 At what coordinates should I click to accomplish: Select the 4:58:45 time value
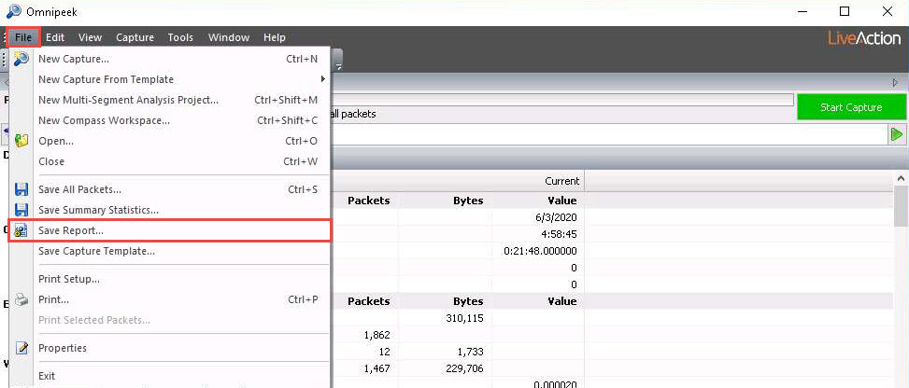click(561, 234)
